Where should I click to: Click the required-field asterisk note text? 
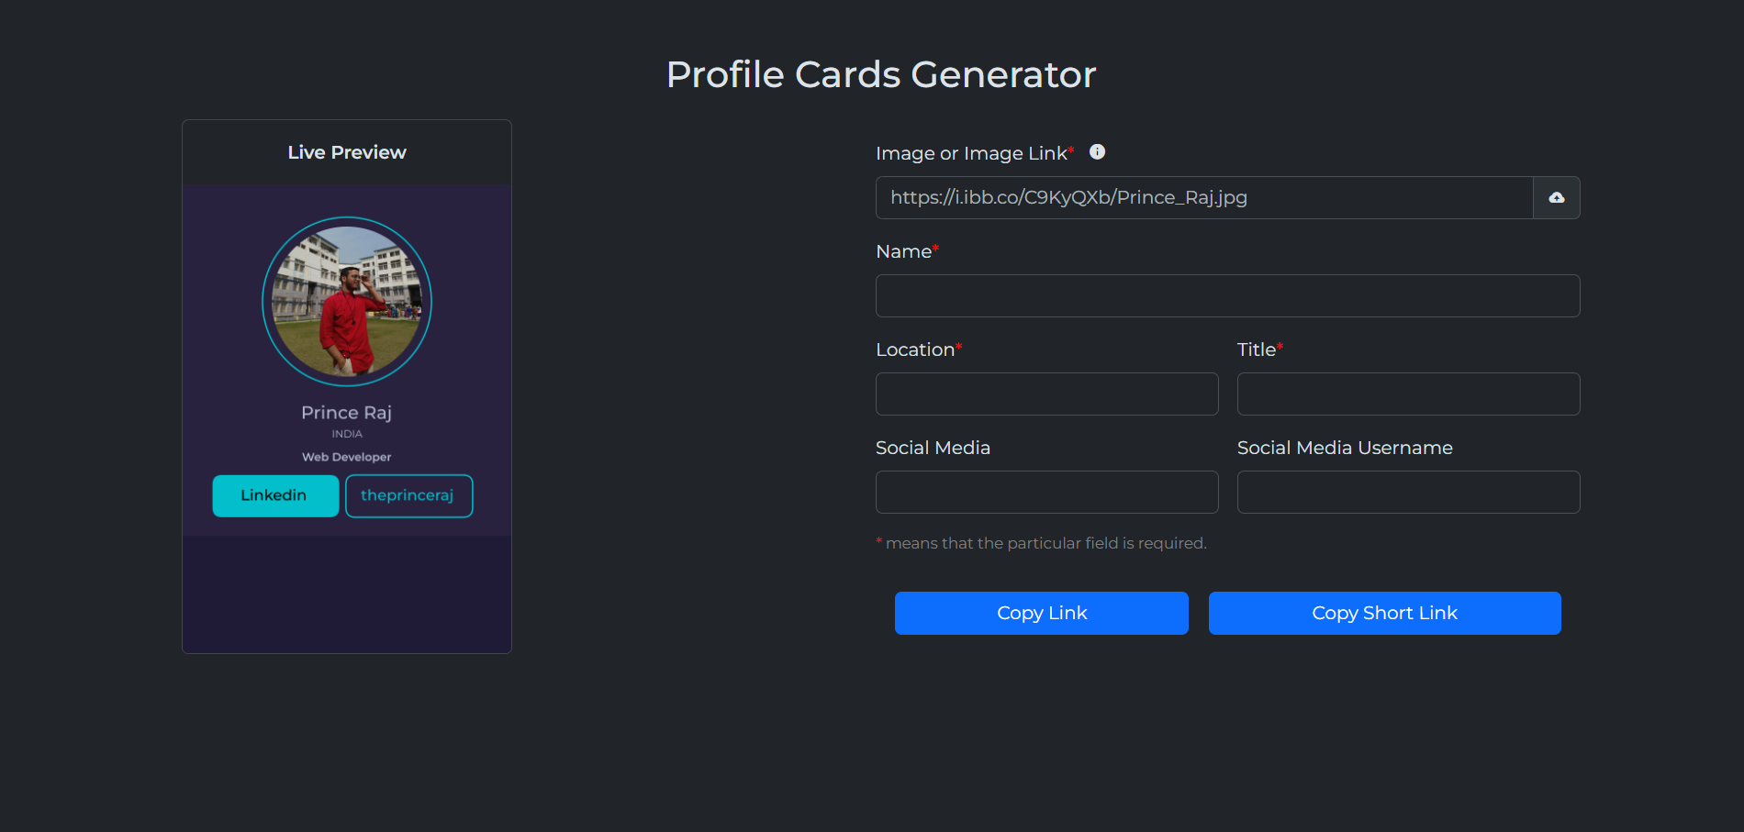1041,543
